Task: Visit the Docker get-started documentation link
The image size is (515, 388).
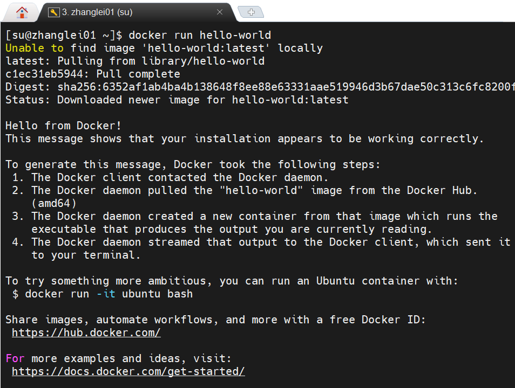Action: [128, 371]
